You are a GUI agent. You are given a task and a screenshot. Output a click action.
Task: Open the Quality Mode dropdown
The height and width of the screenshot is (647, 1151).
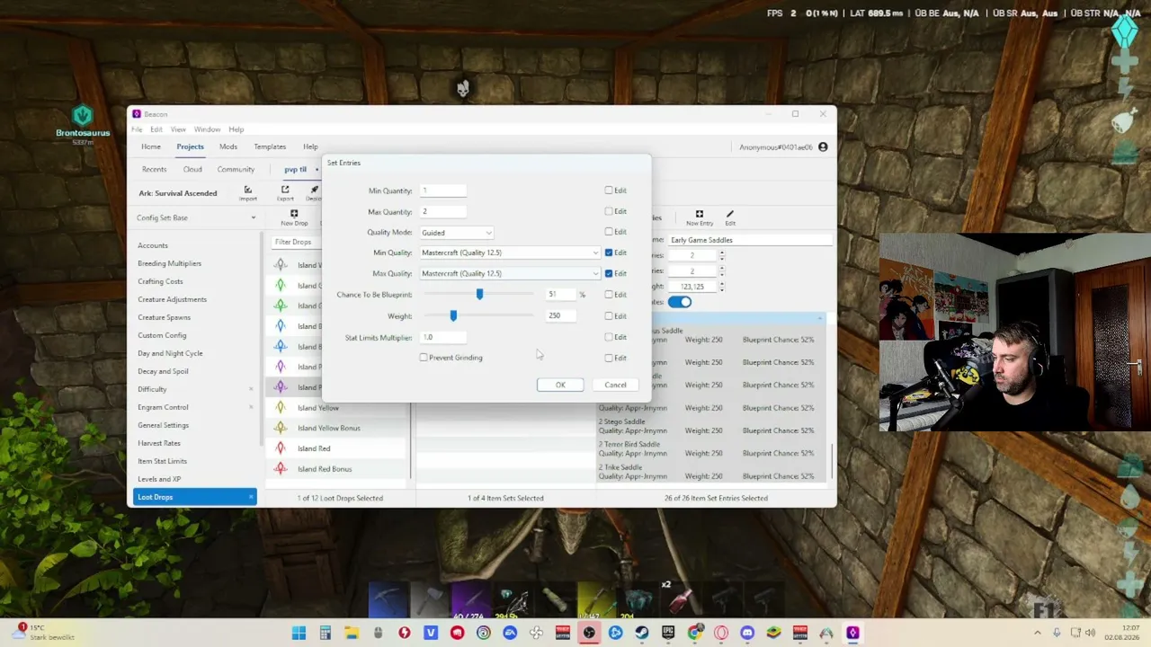[x=456, y=233]
